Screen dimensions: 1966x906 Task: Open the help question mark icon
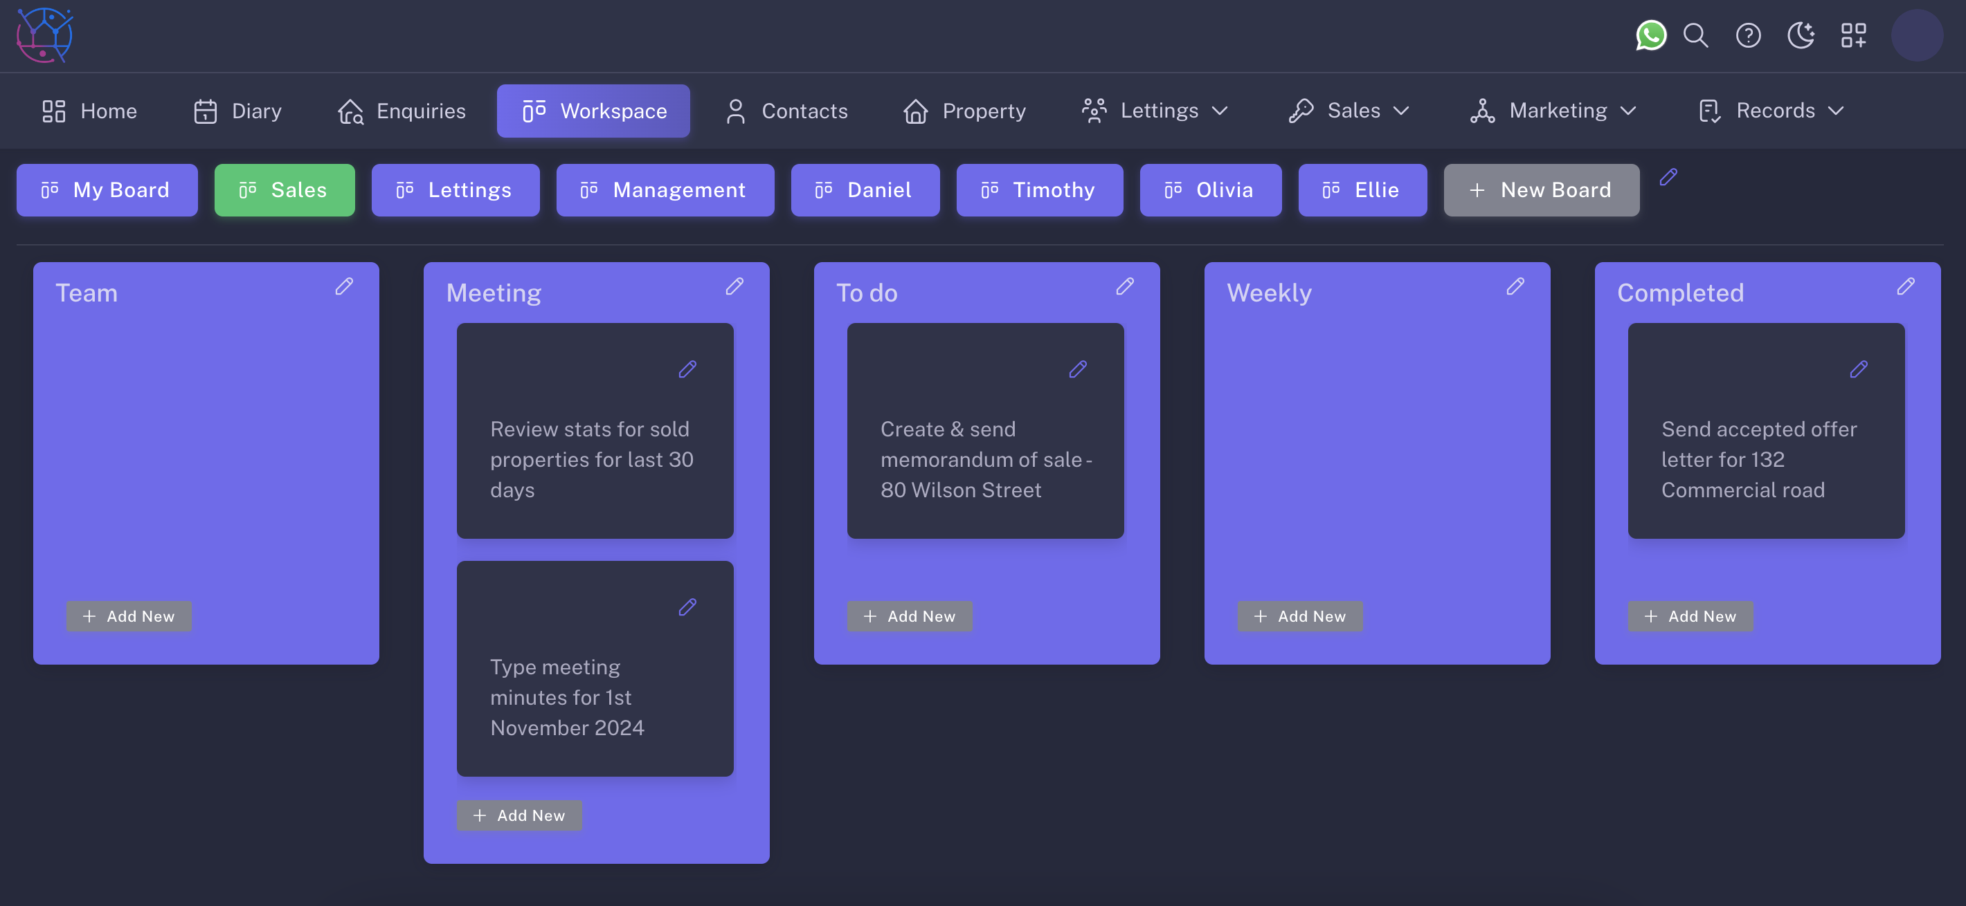coord(1748,35)
